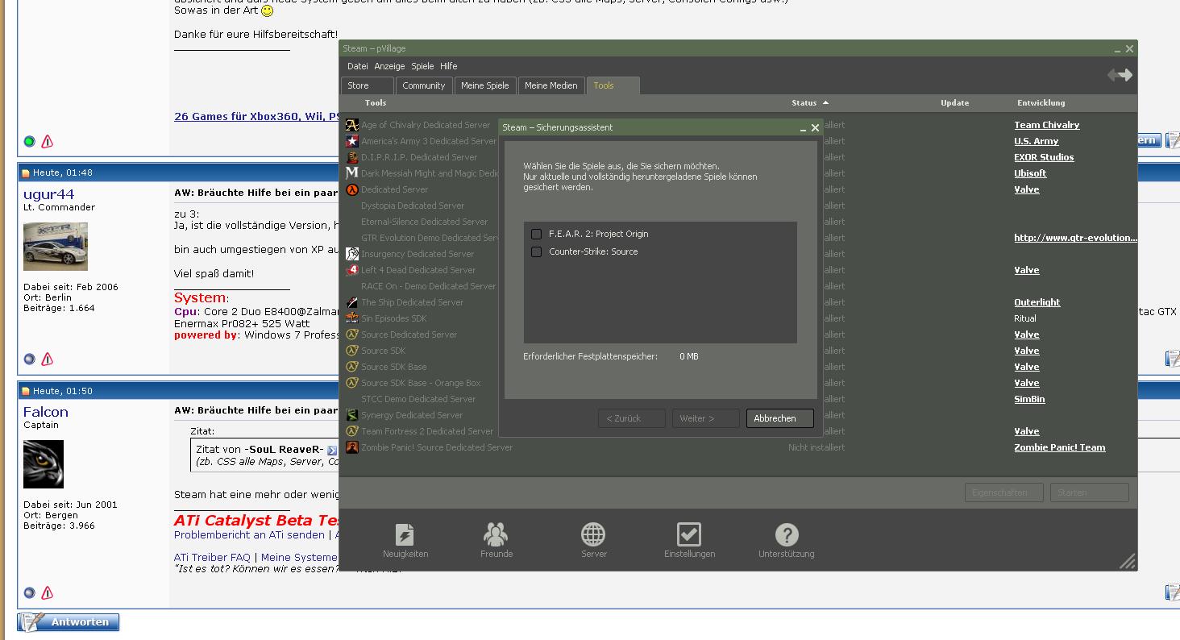Open gtr-evolution website link

pyautogui.click(x=1075, y=238)
